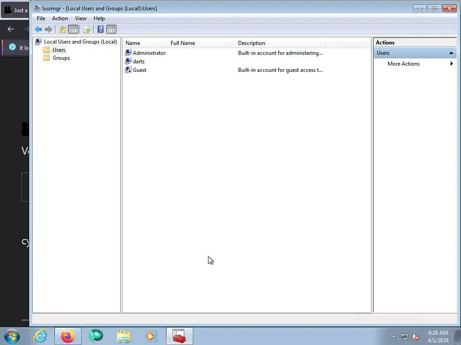This screenshot has height=345, width=461.
Task: Select the Users tree node label
Action: [59, 50]
